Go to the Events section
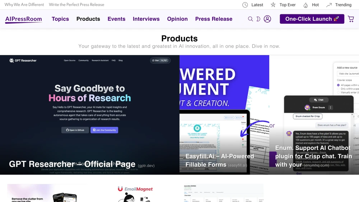 [116, 19]
